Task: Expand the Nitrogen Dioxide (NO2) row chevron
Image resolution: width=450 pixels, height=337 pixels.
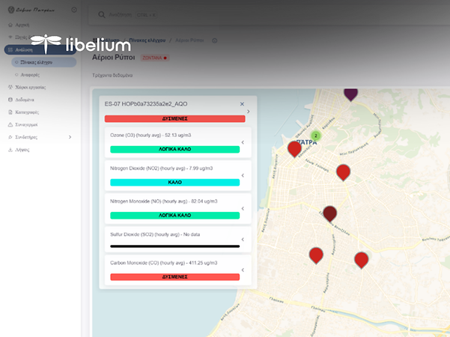Action: point(243,175)
